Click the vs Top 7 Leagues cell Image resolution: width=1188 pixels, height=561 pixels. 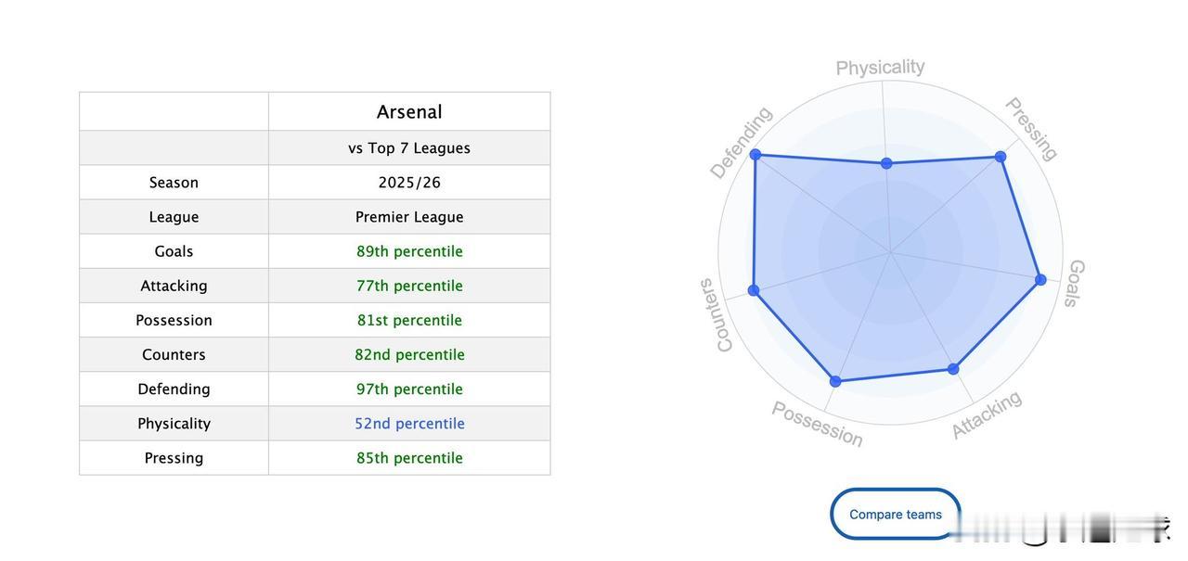tap(409, 148)
